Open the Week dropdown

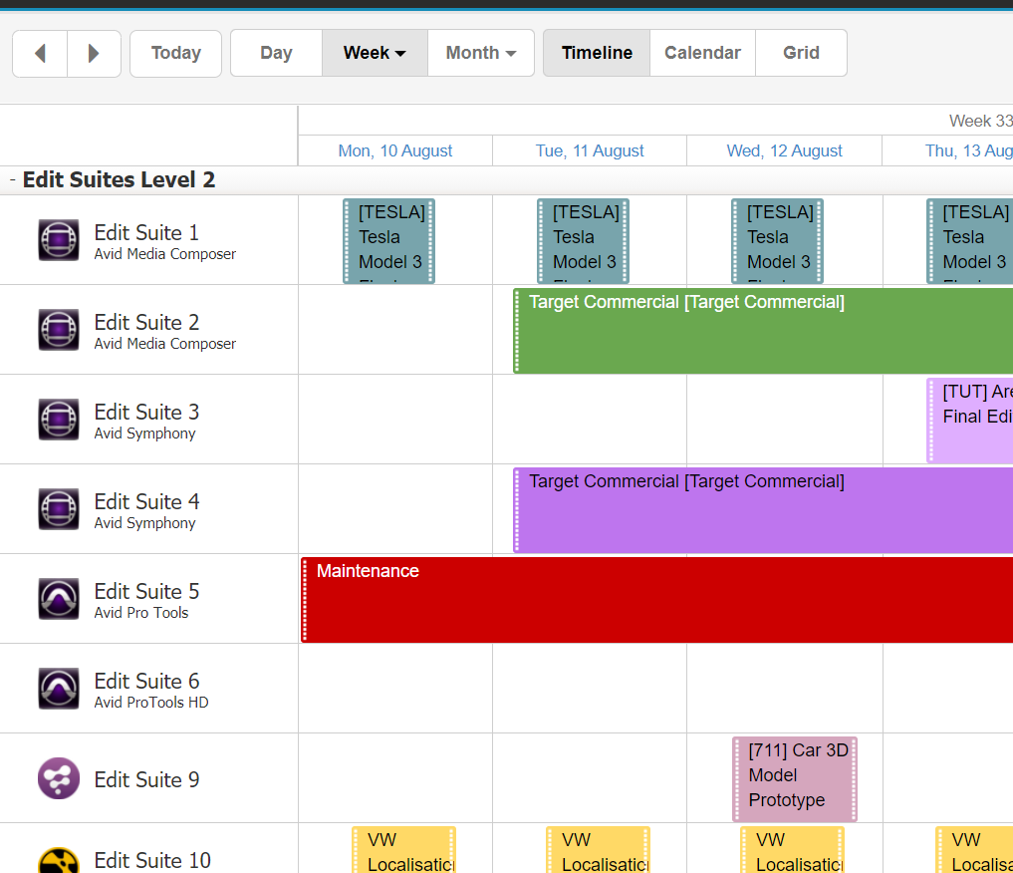(375, 53)
